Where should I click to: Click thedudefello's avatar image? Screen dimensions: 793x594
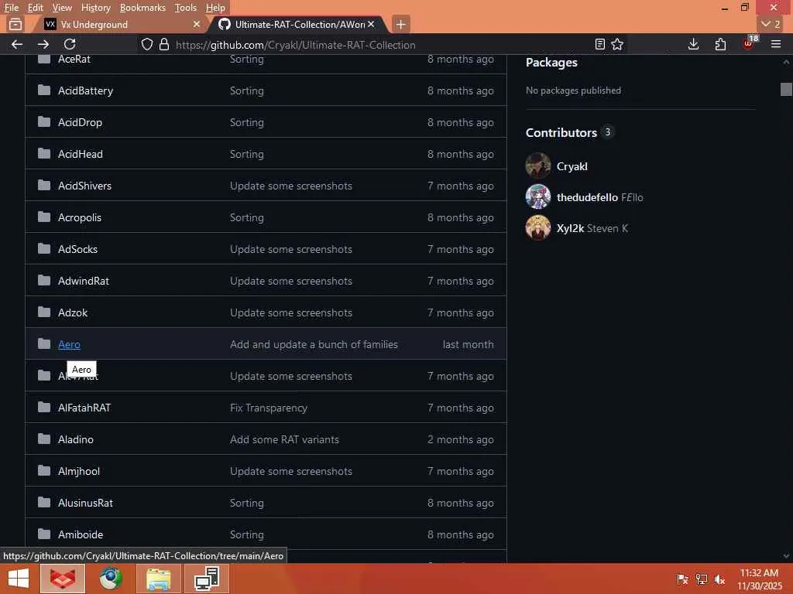538,196
